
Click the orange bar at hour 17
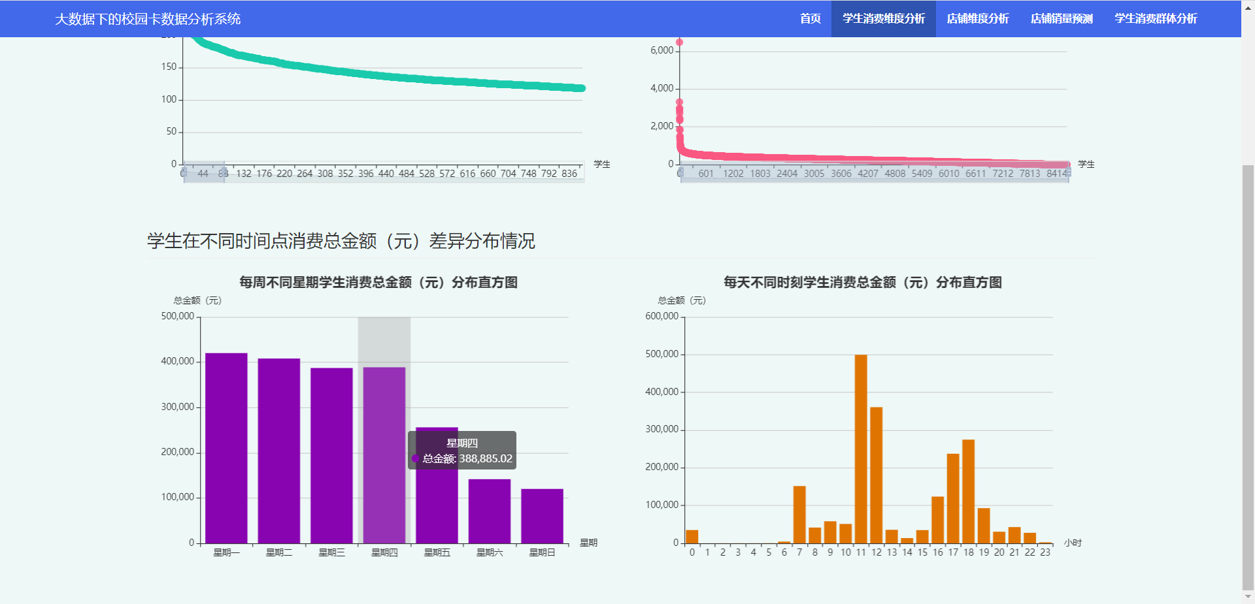[953, 498]
